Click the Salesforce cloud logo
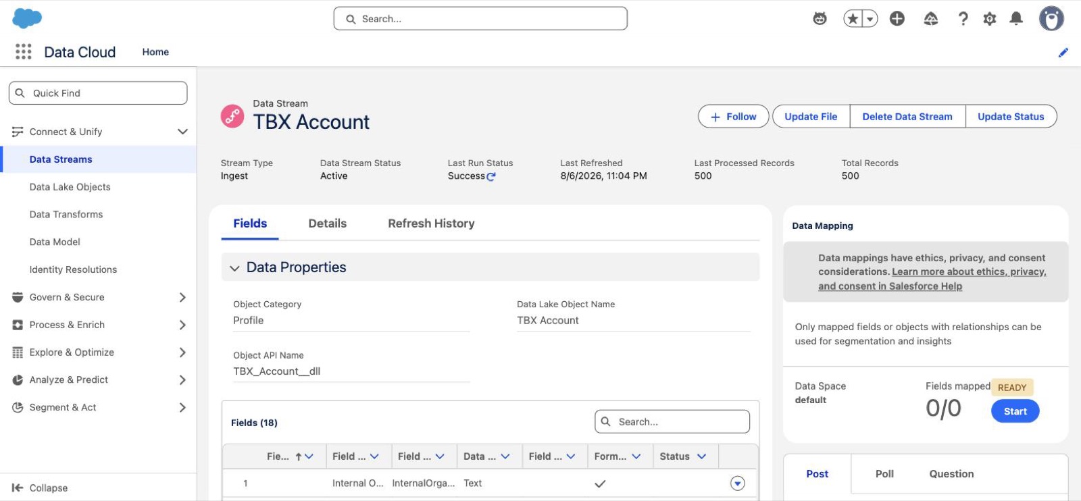 [x=27, y=18]
